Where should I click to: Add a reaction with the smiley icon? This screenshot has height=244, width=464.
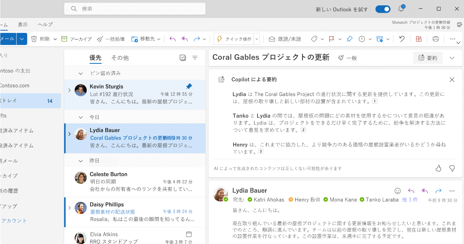click(398, 191)
